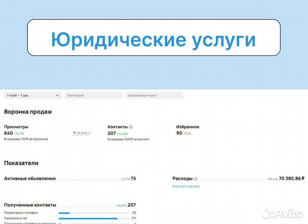Click the Расходы help question icon
Viewport: 308px width, 224px height.
[x=195, y=179]
